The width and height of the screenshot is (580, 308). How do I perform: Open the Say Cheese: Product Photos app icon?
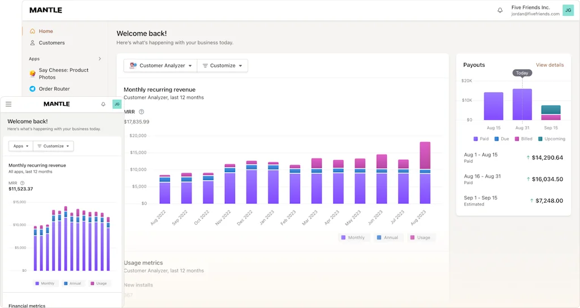pyautogui.click(x=32, y=74)
